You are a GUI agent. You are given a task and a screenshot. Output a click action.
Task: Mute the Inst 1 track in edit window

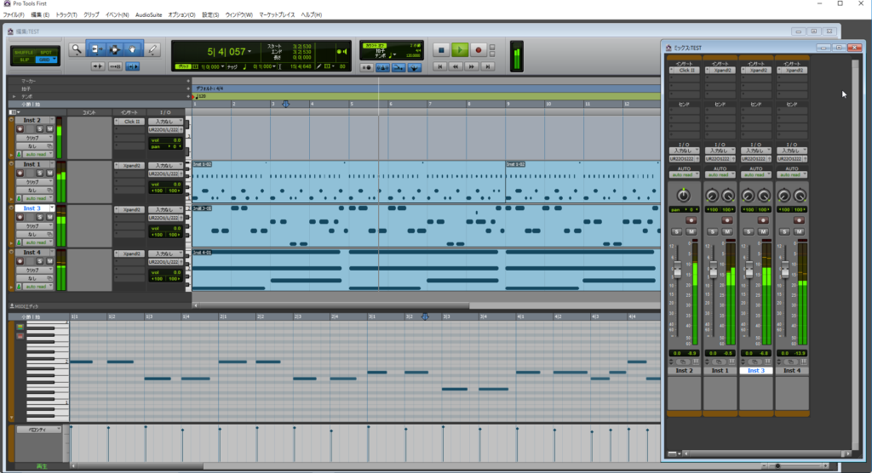click(50, 174)
